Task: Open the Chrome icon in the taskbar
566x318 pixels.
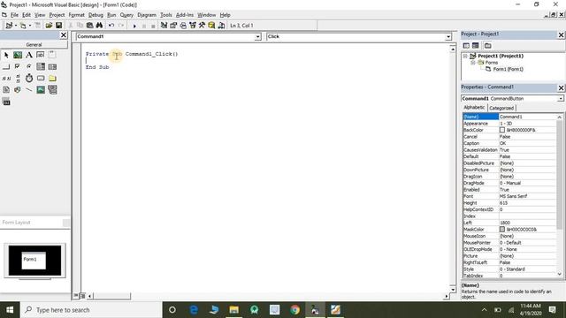Action: 294,310
